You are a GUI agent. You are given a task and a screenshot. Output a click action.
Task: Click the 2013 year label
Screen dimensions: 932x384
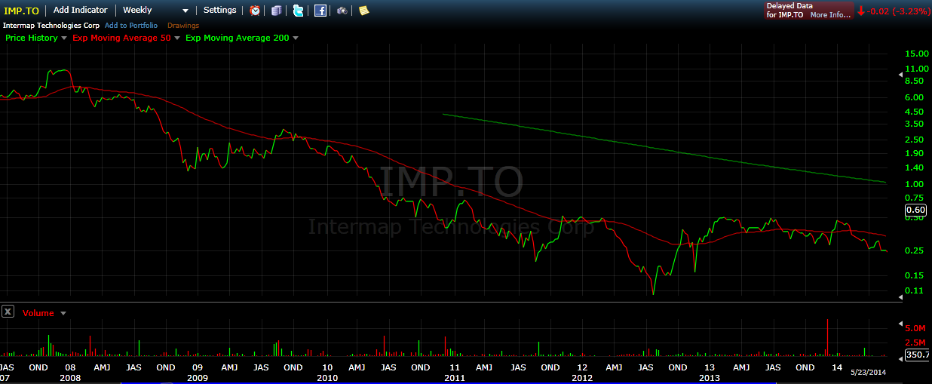710,377
